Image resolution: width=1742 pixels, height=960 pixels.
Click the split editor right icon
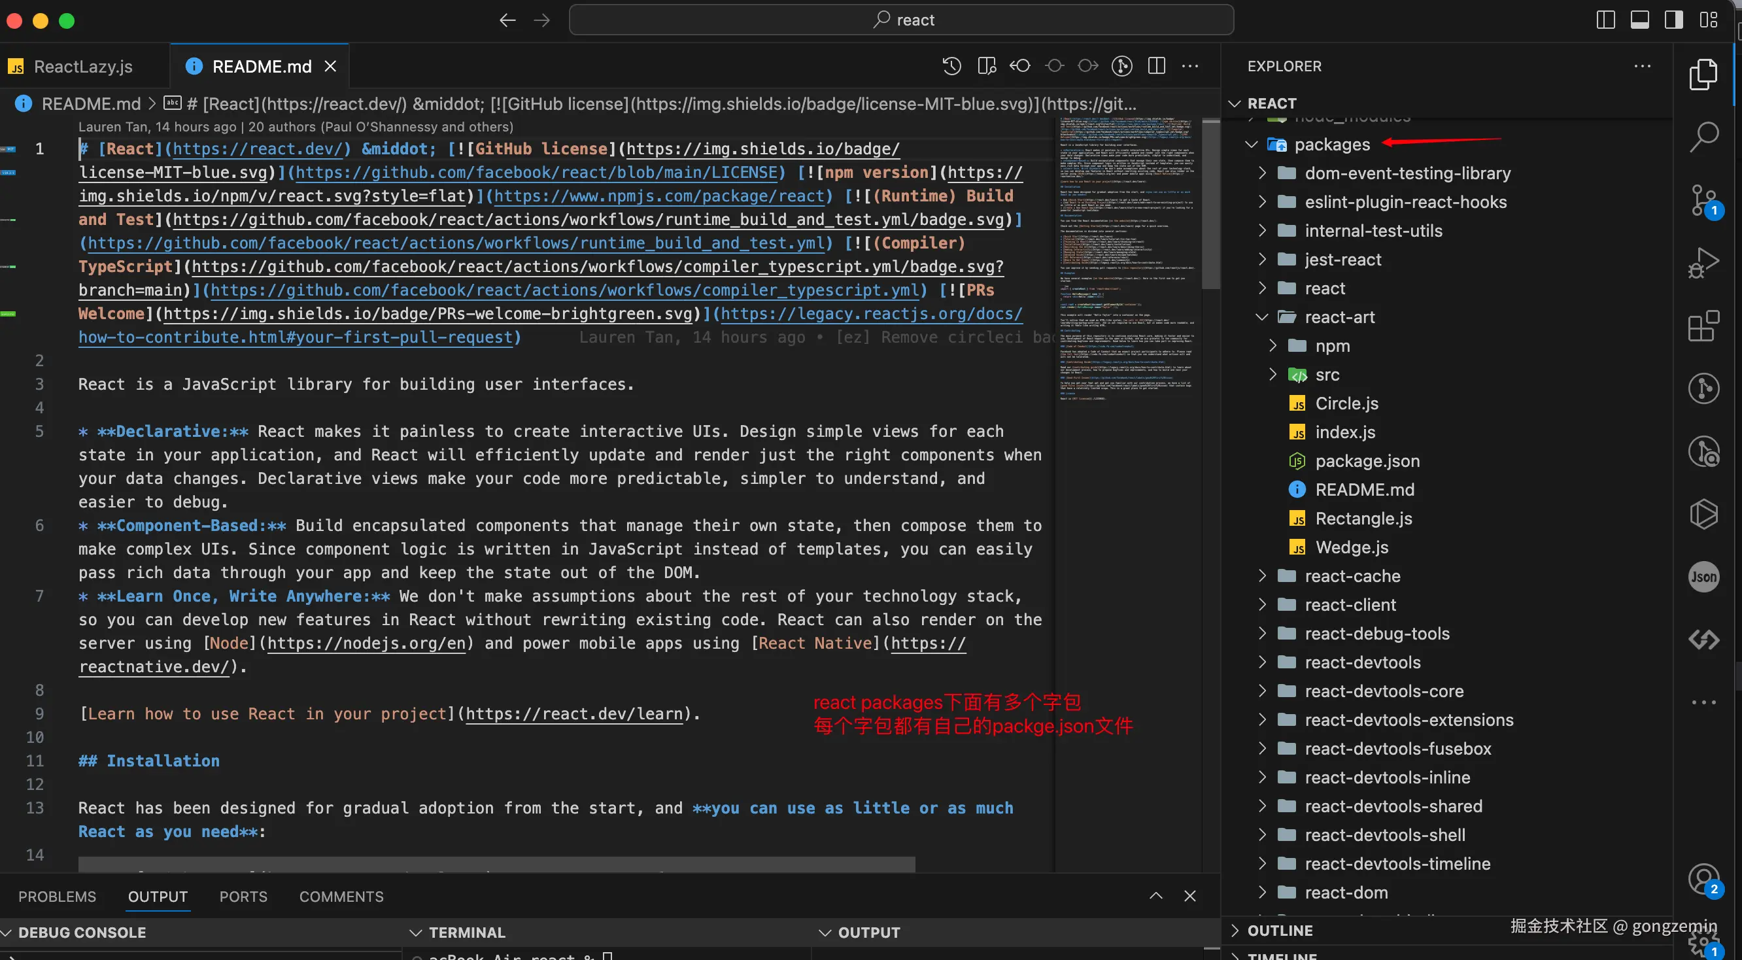tap(1156, 66)
